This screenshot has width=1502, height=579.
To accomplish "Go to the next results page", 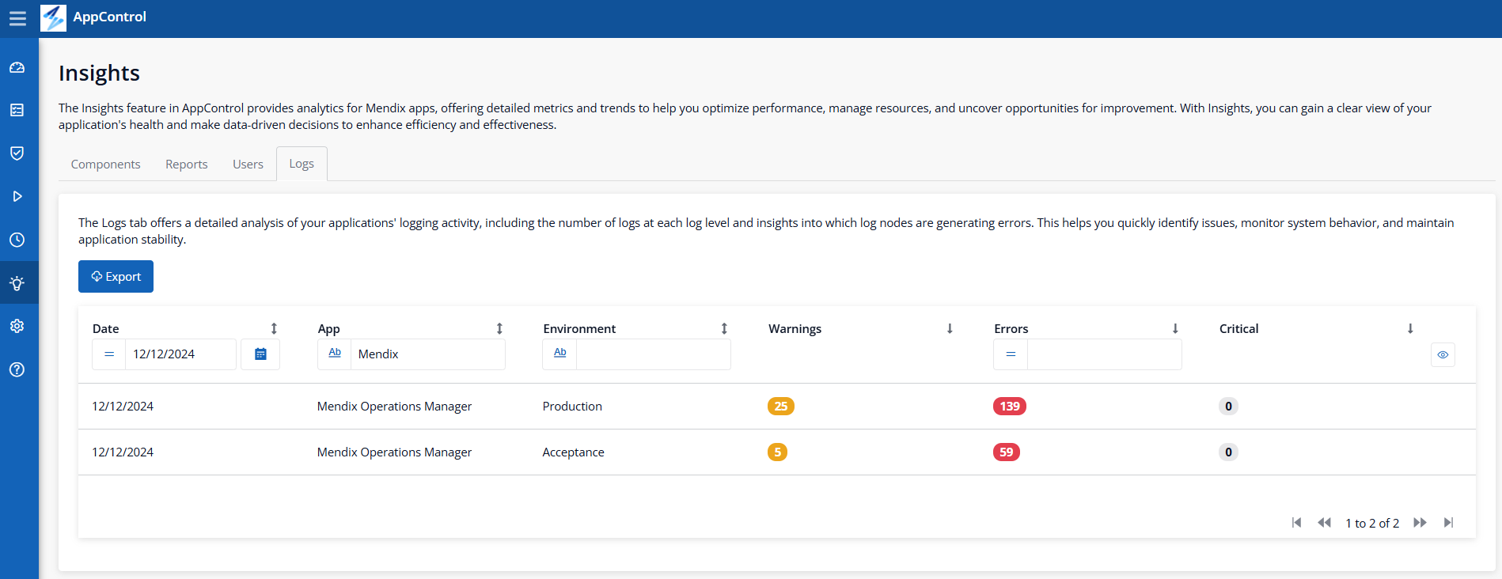I will click(x=1420, y=523).
